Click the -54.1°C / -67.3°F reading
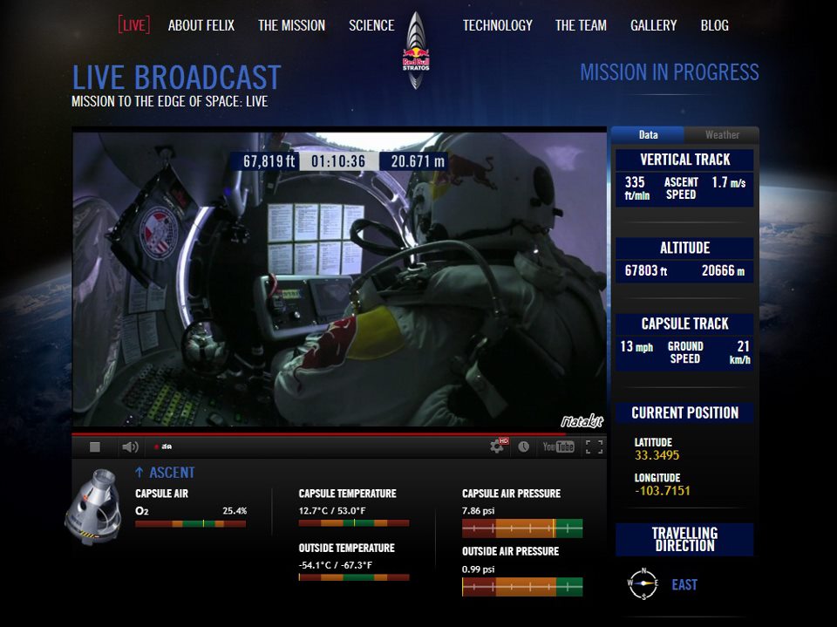Screen dimensions: 837x627 click(x=336, y=565)
